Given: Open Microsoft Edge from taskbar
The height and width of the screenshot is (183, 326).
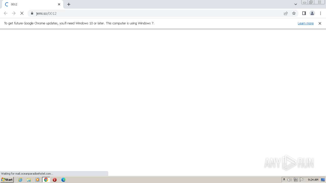Looking at the screenshot, I should click(63, 180).
